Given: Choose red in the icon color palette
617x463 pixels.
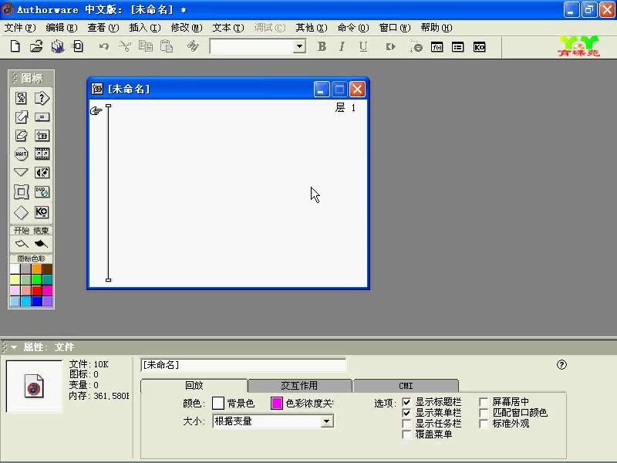Looking at the screenshot, I should [36, 291].
